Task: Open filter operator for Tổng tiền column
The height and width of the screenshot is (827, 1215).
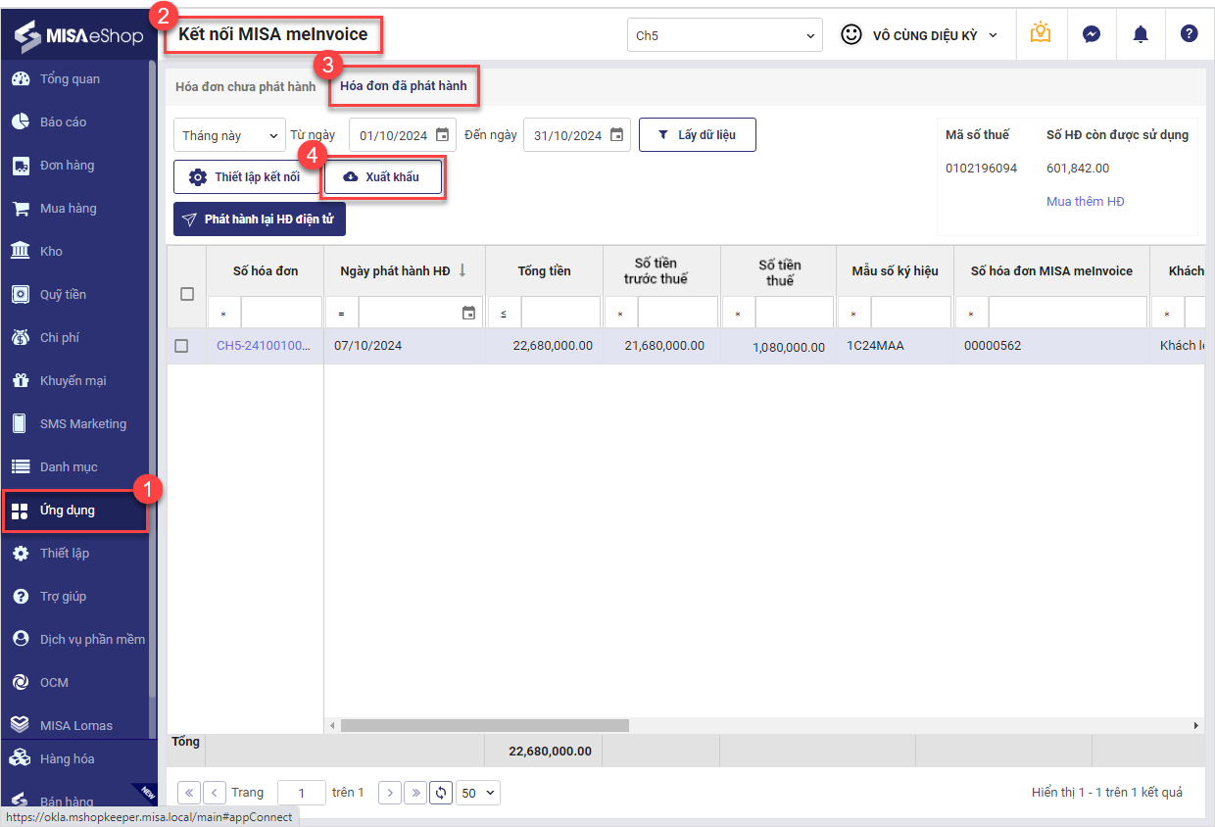Action: coord(504,314)
